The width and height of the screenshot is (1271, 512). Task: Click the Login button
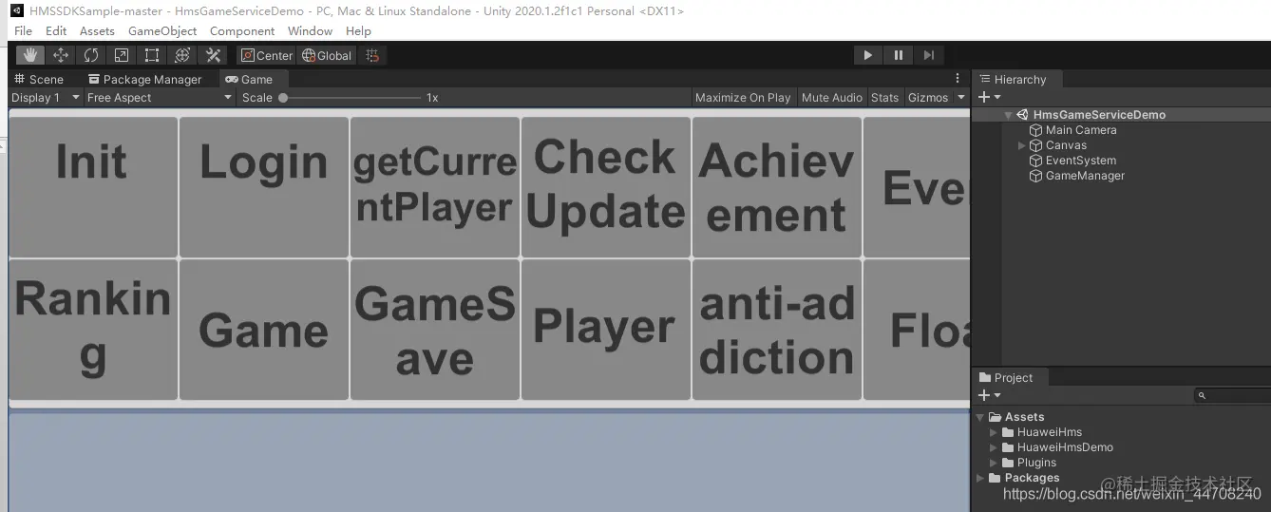[x=263, y=187]
